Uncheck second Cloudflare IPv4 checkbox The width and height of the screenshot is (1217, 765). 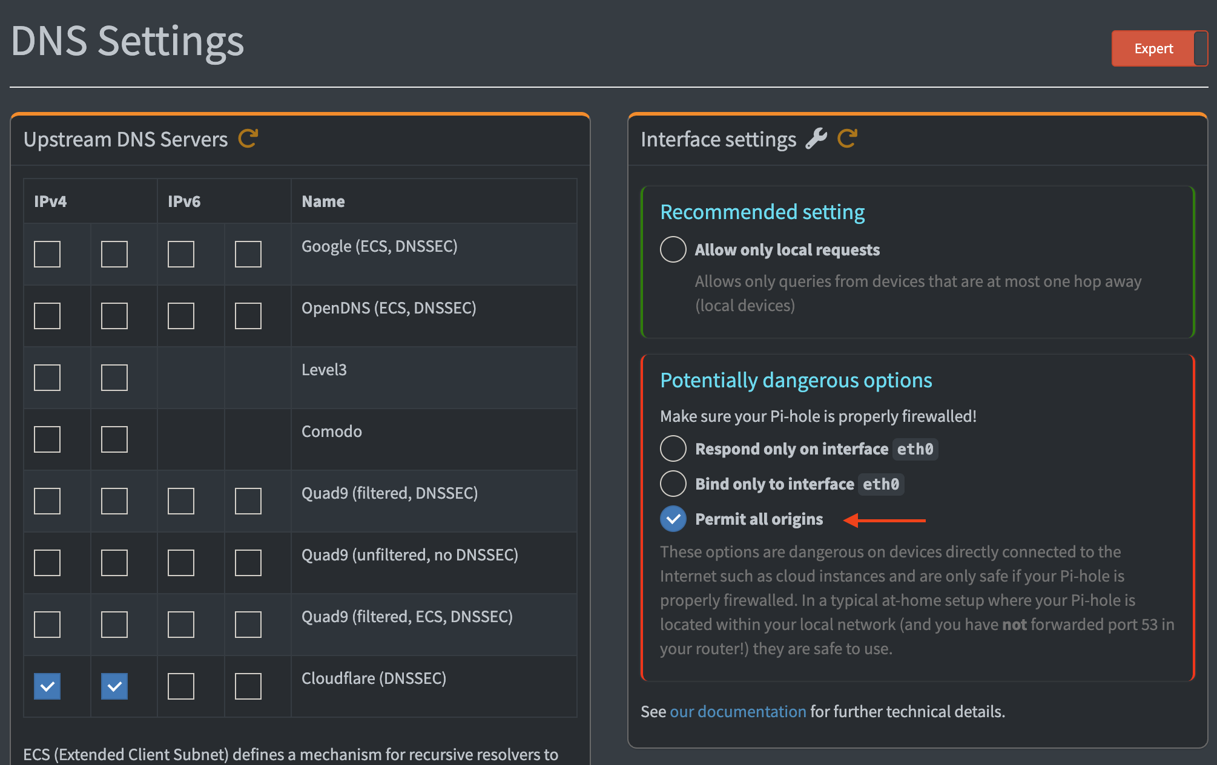[x=114, y=686]
